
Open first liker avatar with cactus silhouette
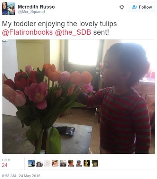coord(31,163)
